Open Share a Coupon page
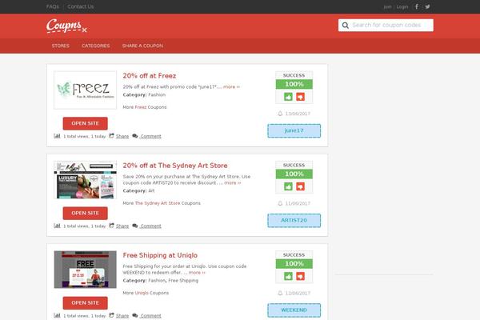 (142, 46)
